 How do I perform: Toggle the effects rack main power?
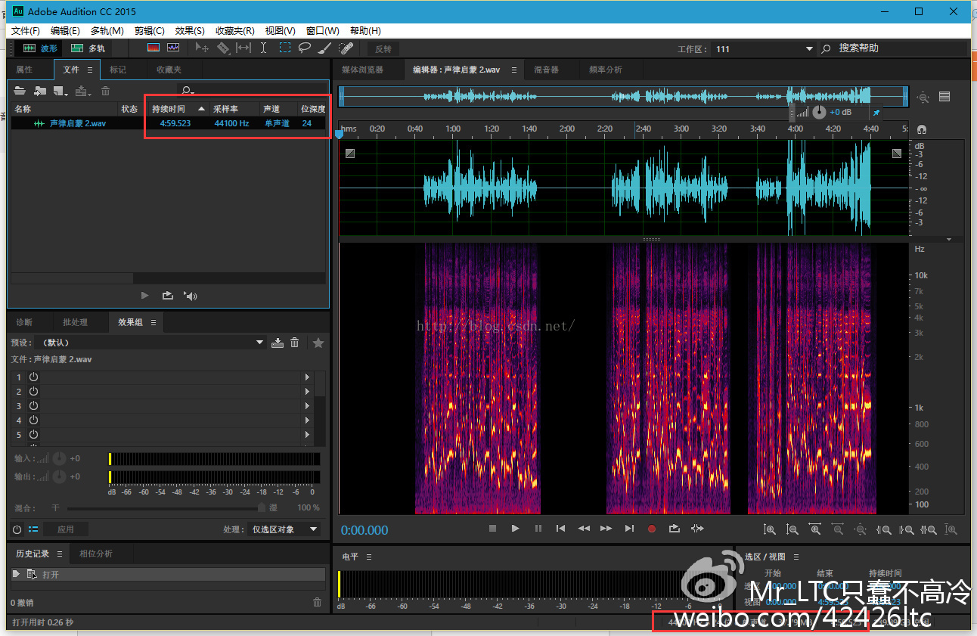tap(17, 529)
